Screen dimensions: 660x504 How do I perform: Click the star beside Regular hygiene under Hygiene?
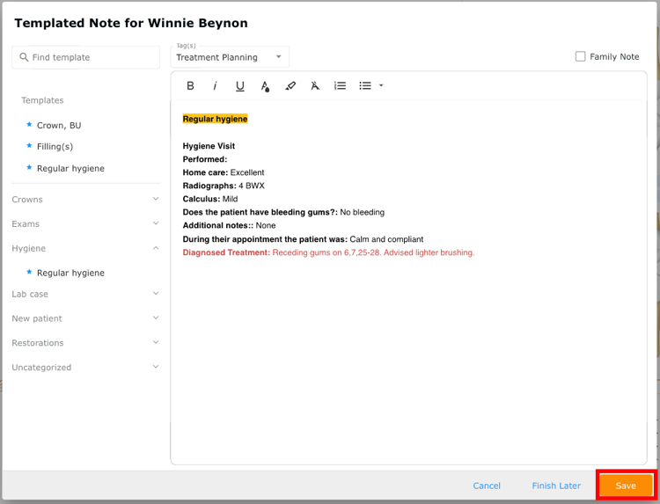click(x=29, y=272)
